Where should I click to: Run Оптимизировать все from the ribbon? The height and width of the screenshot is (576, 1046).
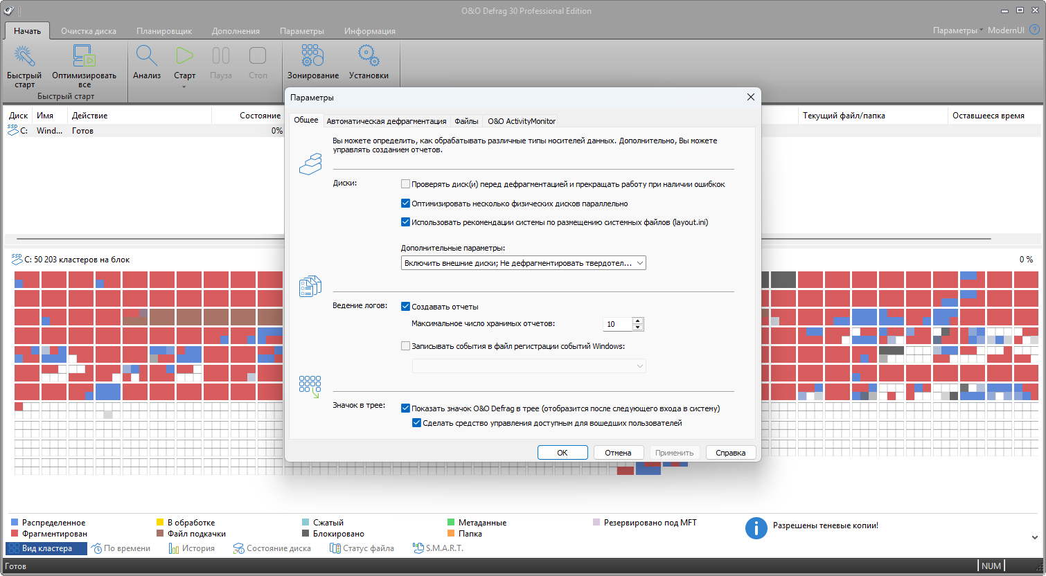[84, 66]
